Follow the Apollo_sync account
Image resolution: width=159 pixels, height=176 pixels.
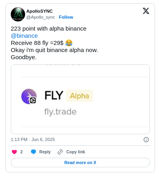tap(66, 17)
